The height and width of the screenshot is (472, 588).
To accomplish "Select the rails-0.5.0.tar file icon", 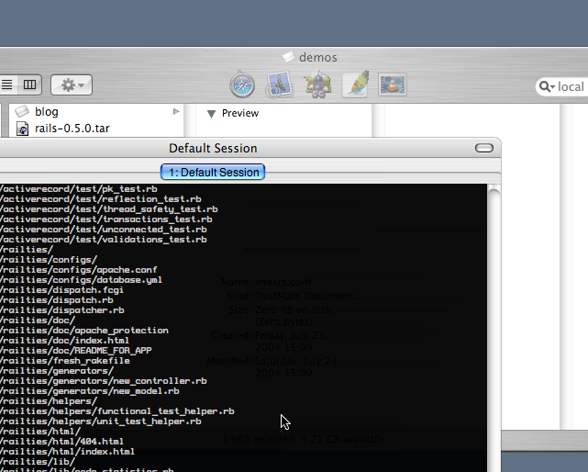I will coord(23,129).
